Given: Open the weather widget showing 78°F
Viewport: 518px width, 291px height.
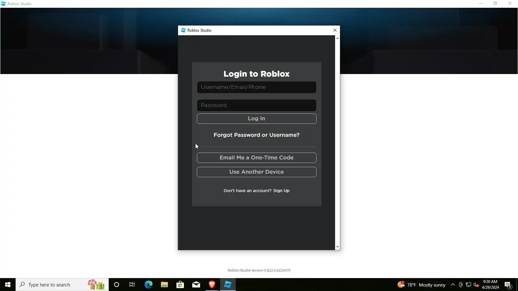Looking at the screenshot, I should pyautogui.click(x=422, y=285).
